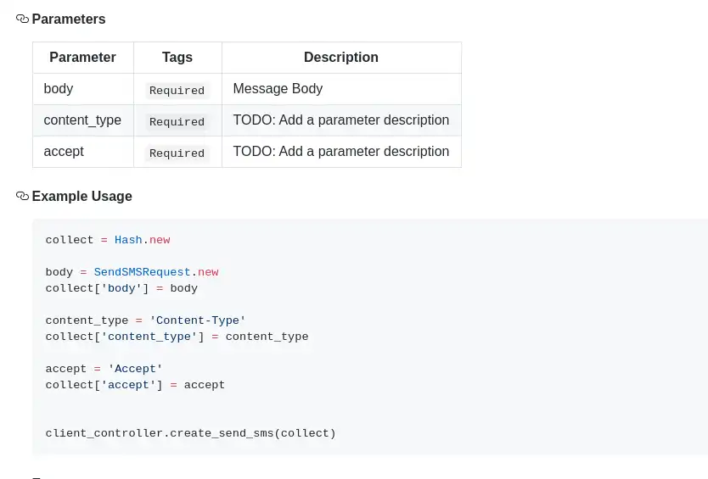Click the Message Body description cell
The image size is (708, 479).
pyautogui.click(x=278, y=89)
